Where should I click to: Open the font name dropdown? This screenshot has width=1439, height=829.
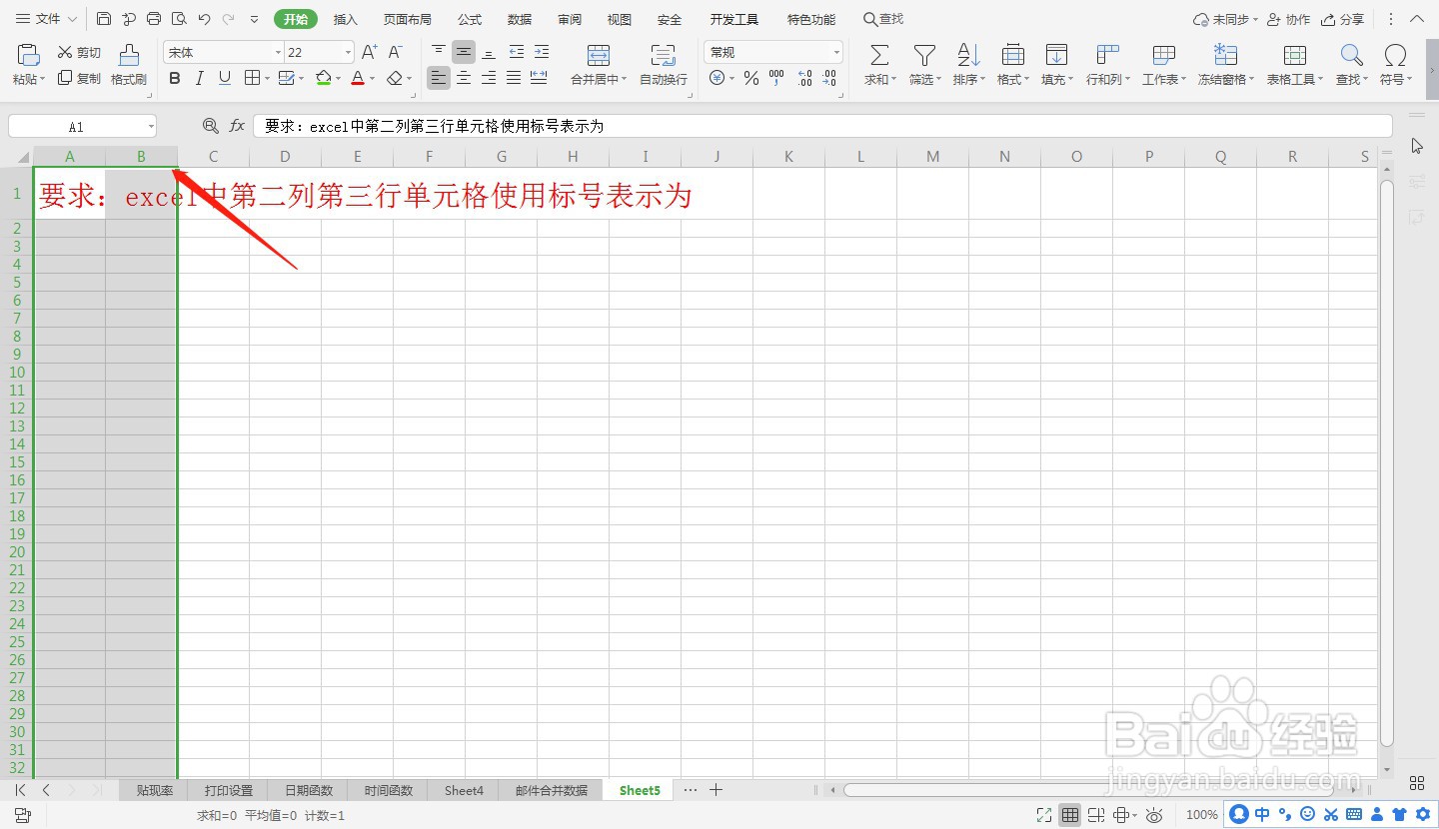pos(277,51)
